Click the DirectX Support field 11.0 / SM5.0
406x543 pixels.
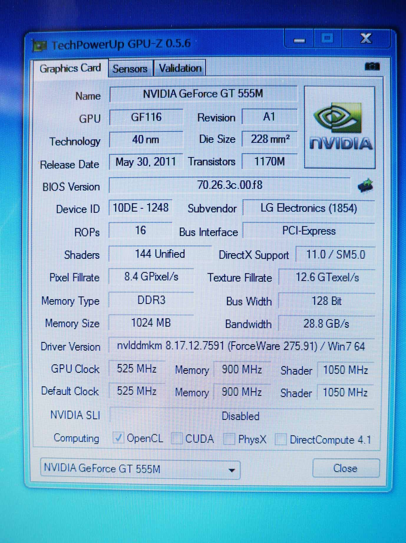tap(335, 255)
